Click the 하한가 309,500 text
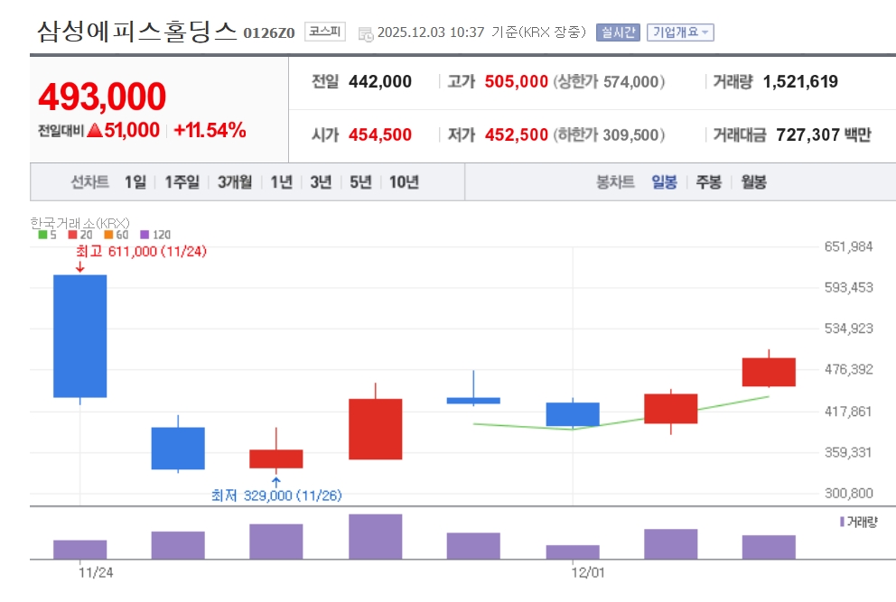Image resolution: width=896 pixels, height=602 pixels. pos(609,134)
